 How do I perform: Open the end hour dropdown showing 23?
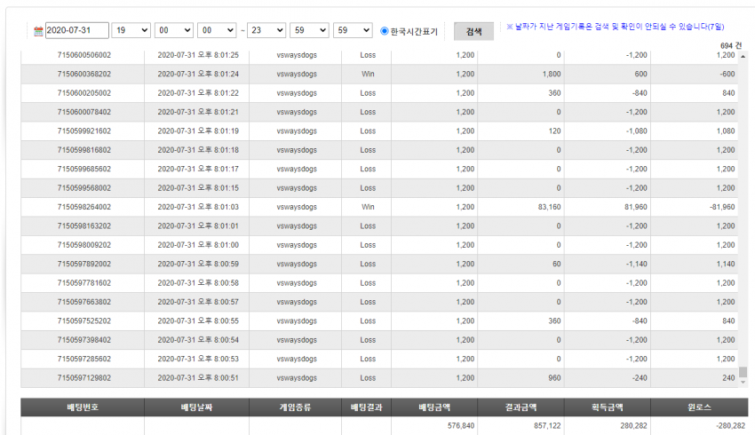click(x=266, y=30)
